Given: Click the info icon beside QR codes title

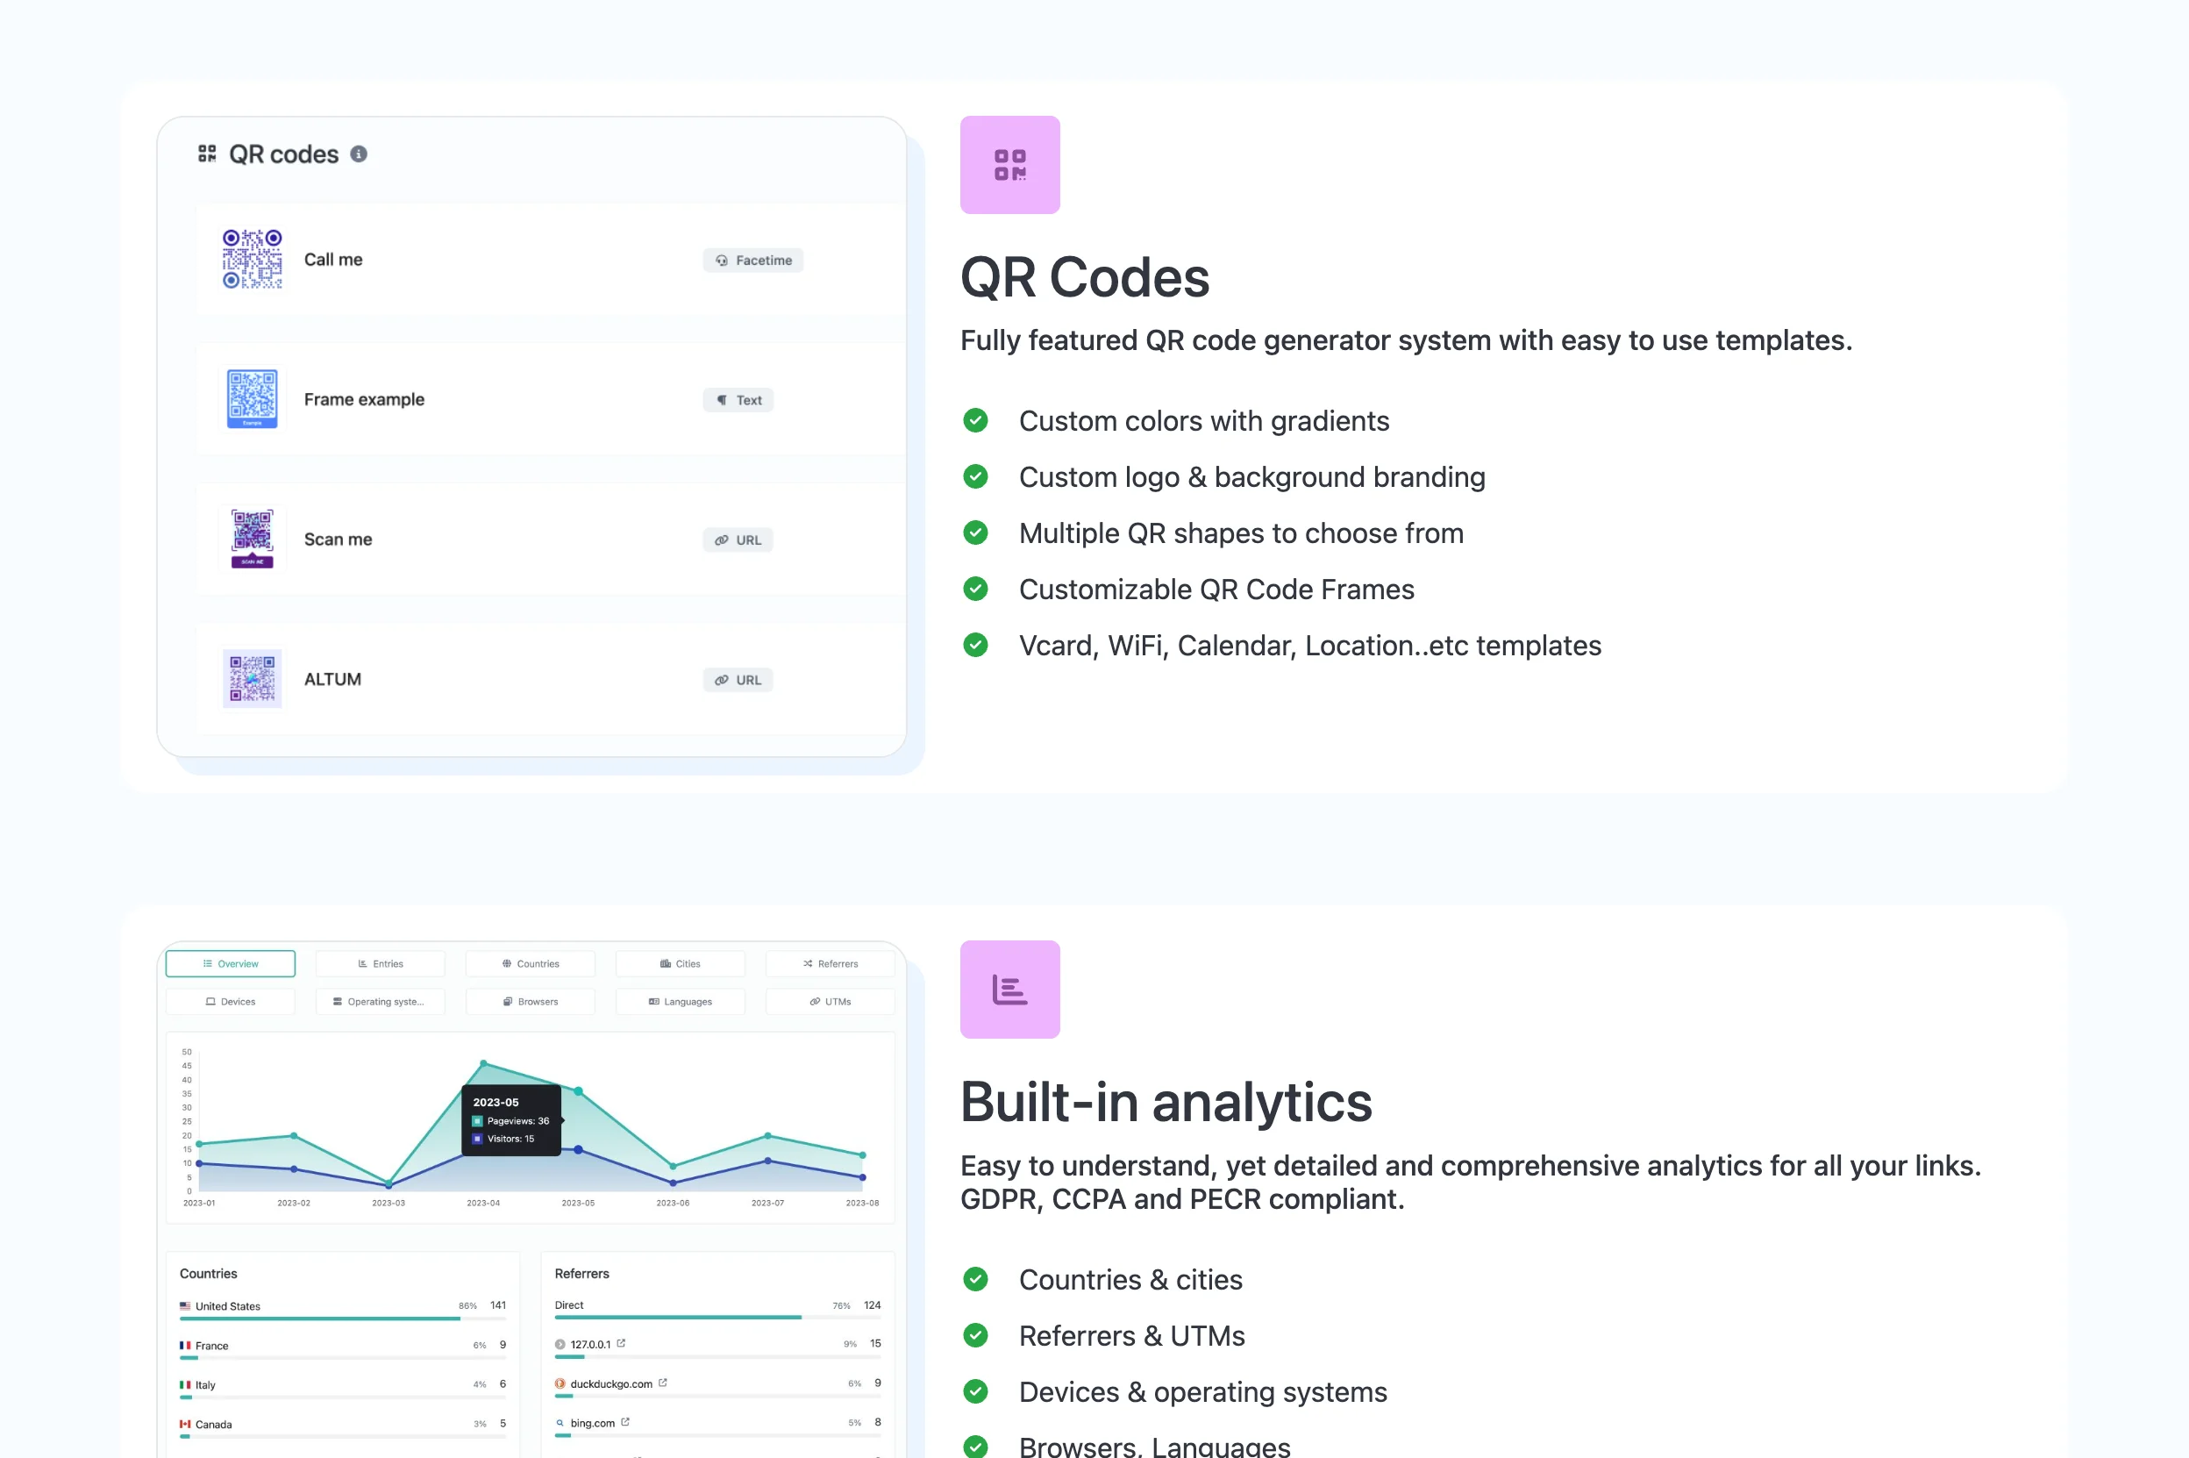Looking at the screenshot, I should pyautogui.click(x=359, y=154).
